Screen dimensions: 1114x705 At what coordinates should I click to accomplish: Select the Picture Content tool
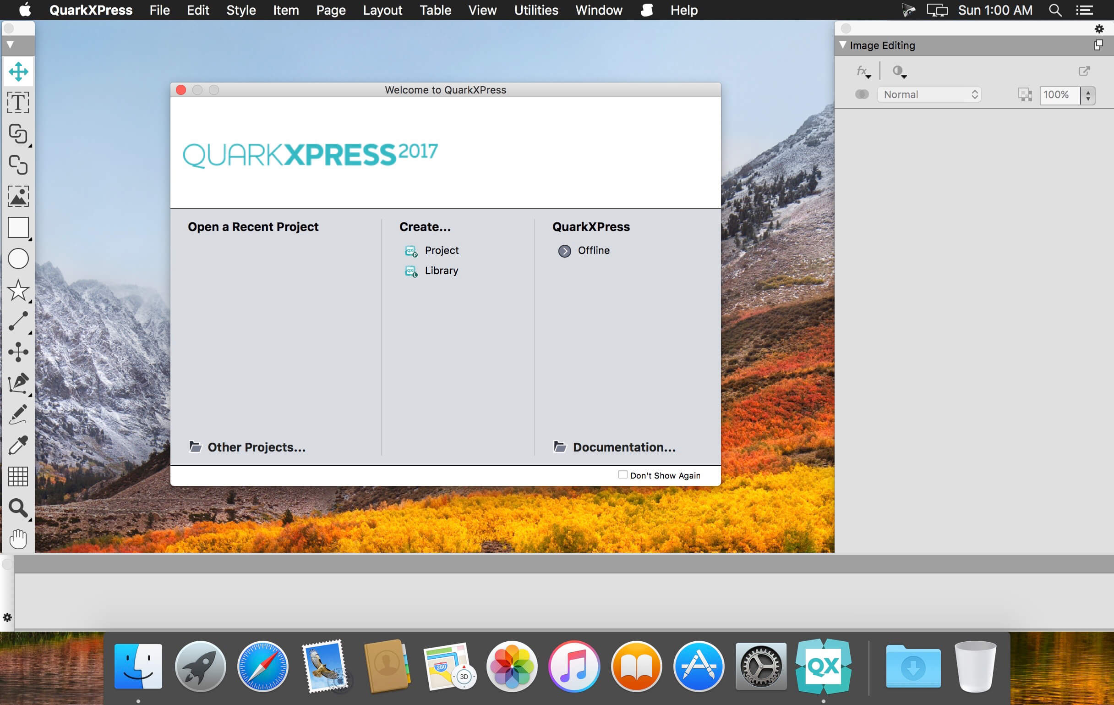pyautogui.click(x=18, y=196)
